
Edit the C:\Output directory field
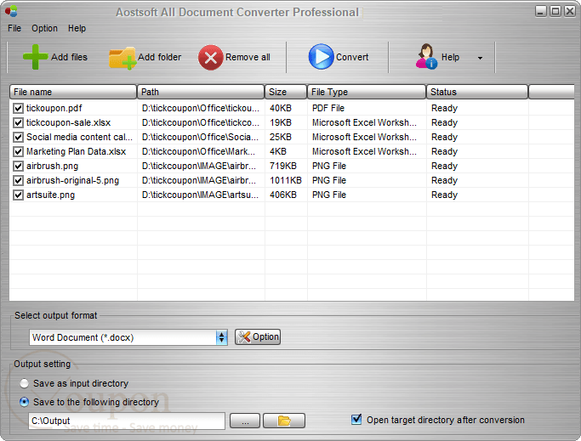click(x=127, y=421)
